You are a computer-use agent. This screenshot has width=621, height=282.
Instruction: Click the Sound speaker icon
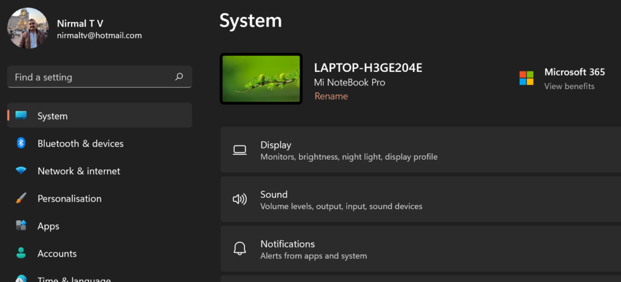click(x=240, y=200)
